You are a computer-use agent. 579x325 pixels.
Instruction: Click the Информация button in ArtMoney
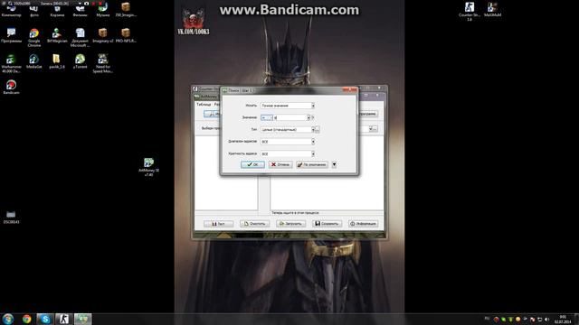pos(363,224)
